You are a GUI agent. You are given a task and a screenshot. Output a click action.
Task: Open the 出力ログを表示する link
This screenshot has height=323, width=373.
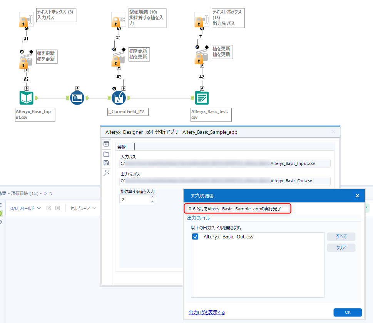[207, 312]
